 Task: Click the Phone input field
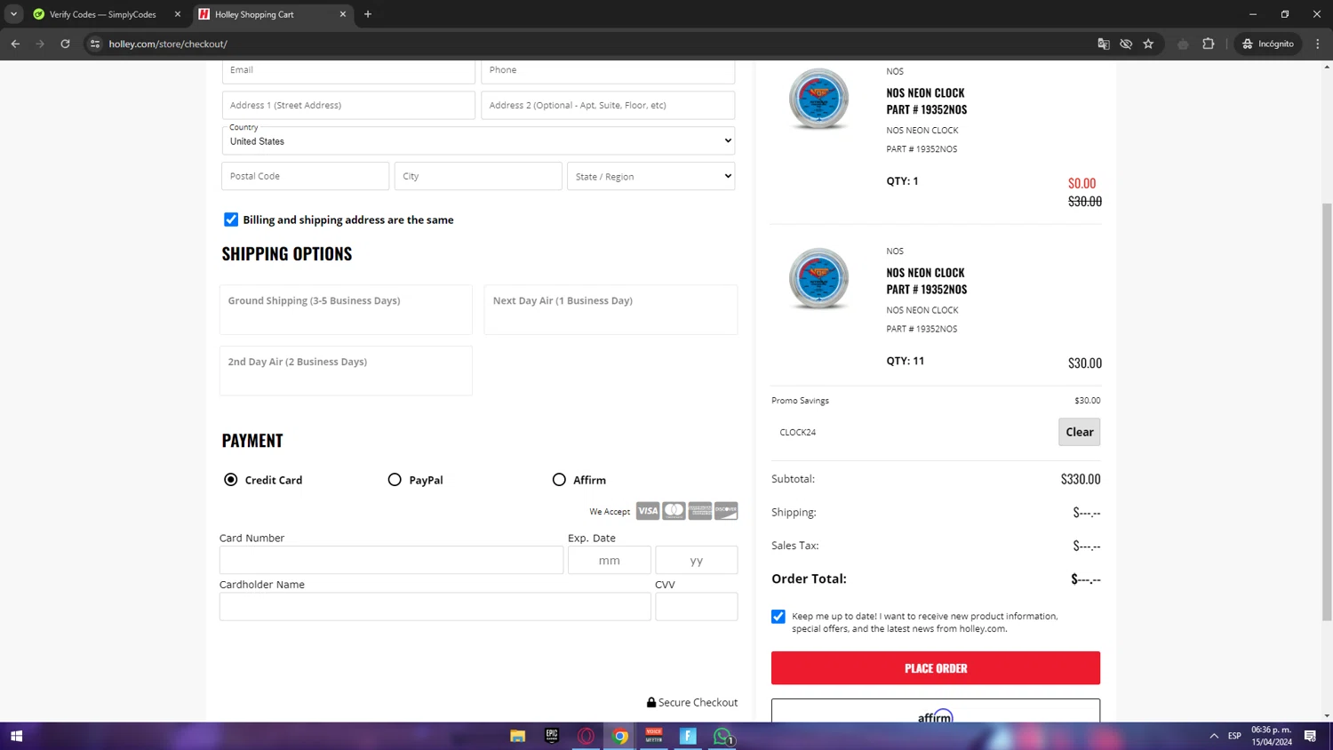(x=608, y=71)
